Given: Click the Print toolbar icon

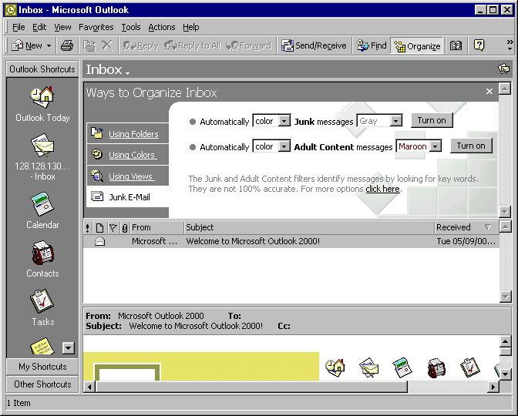Looking at the screenshot, I should [x=67, y=45].
